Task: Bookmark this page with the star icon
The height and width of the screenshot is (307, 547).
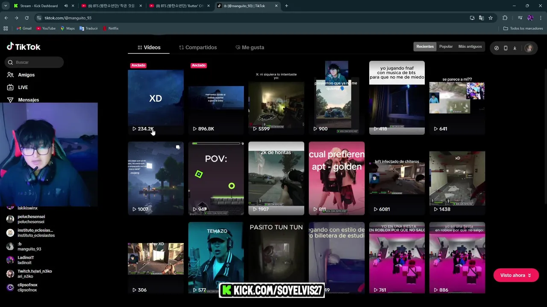Action: click(x=491, y=18)
